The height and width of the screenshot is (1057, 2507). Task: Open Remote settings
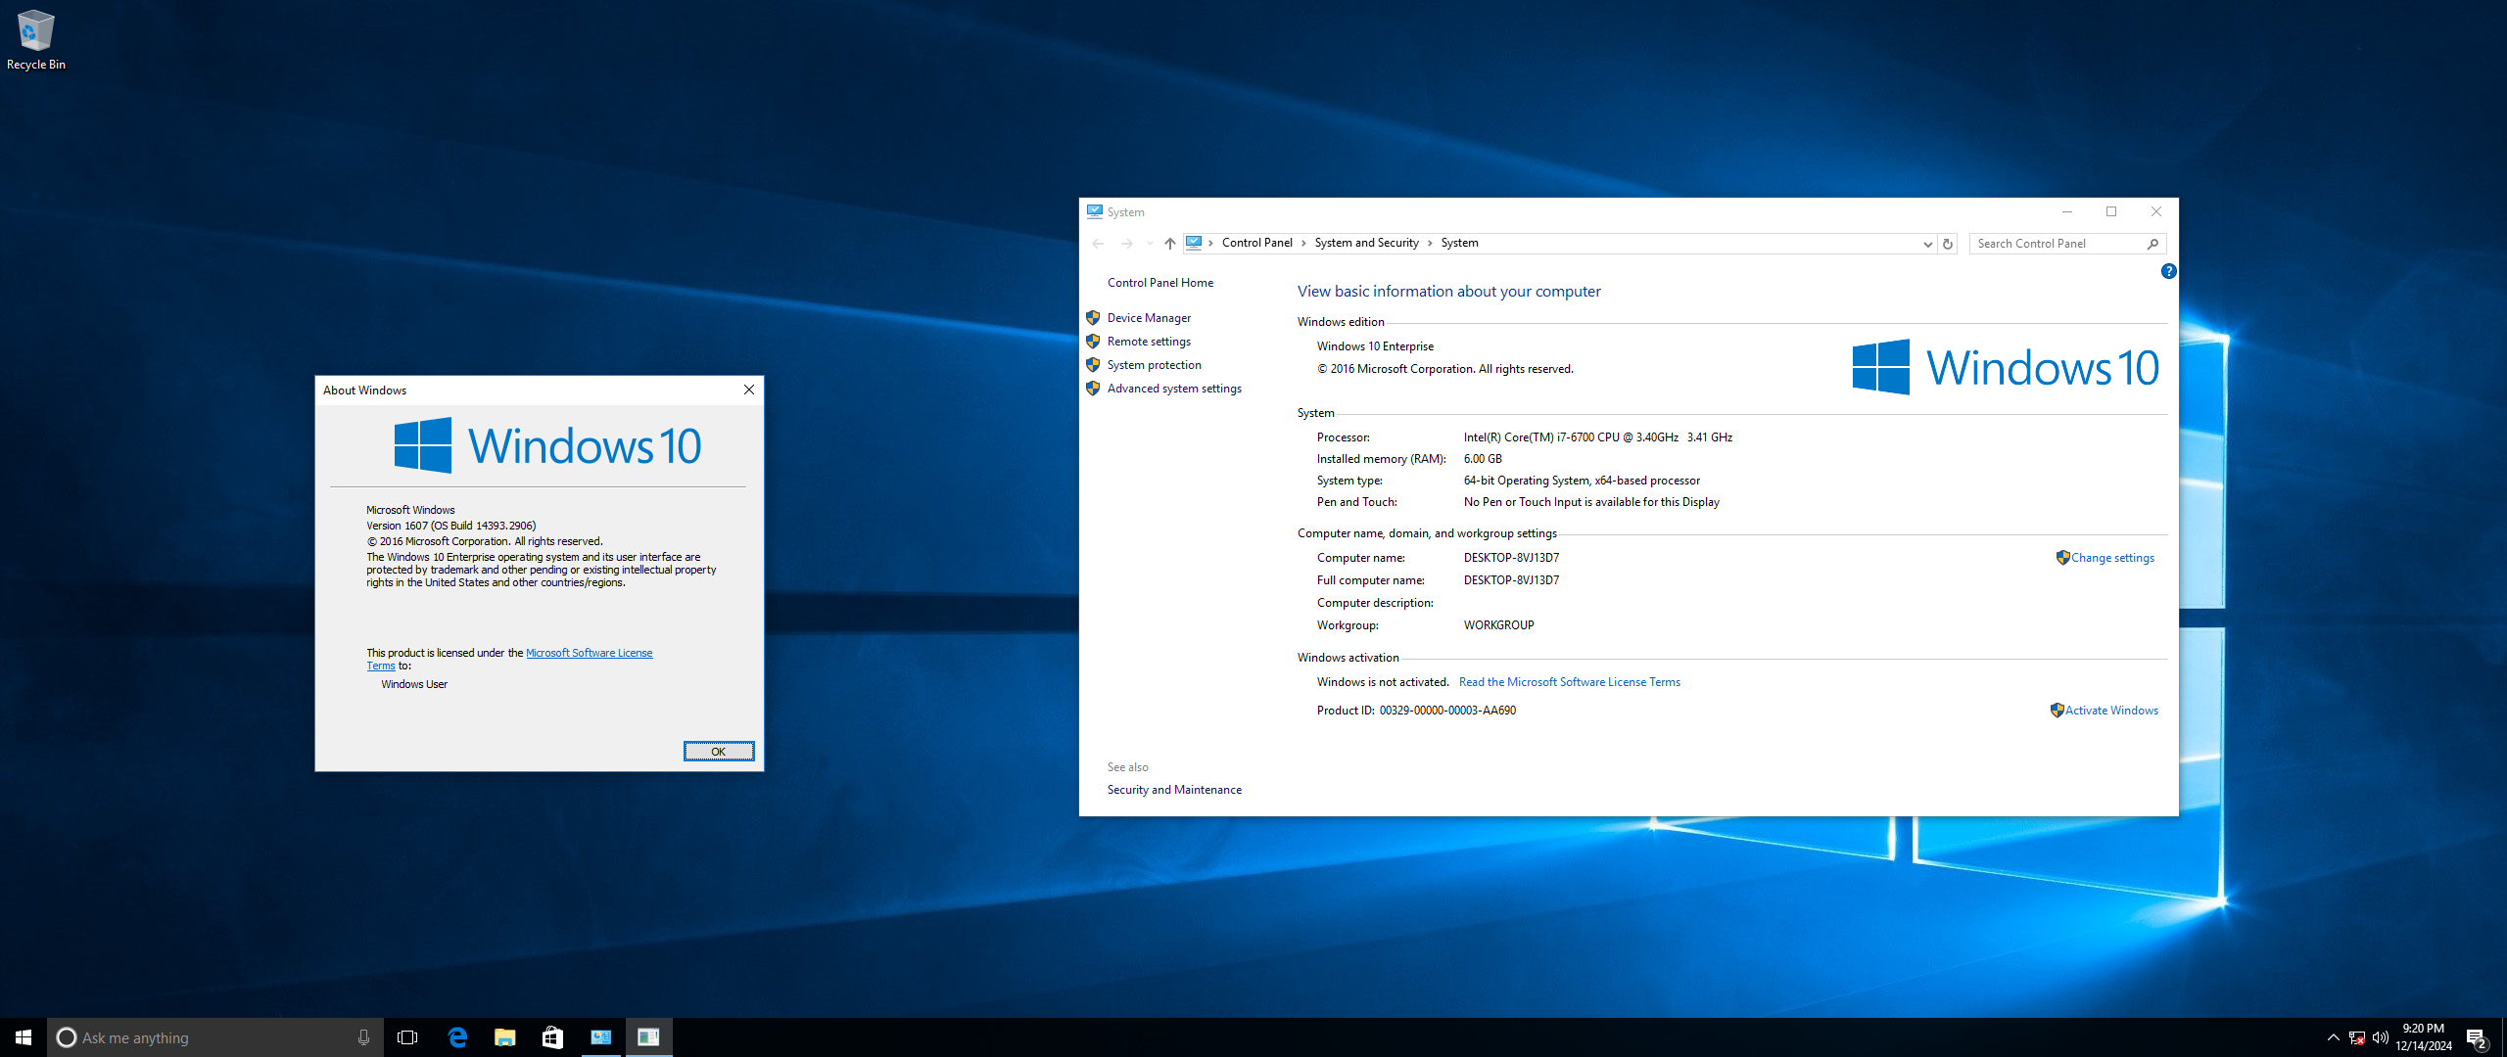tap(1149, 342)
